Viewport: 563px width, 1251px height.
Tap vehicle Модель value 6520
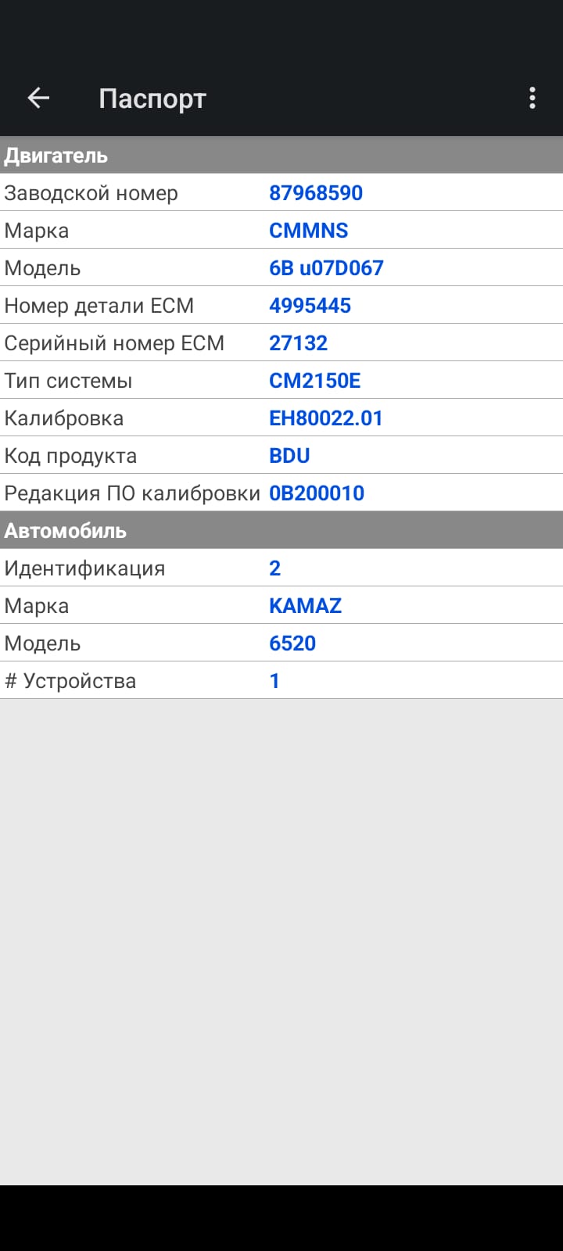pos(292,643)
